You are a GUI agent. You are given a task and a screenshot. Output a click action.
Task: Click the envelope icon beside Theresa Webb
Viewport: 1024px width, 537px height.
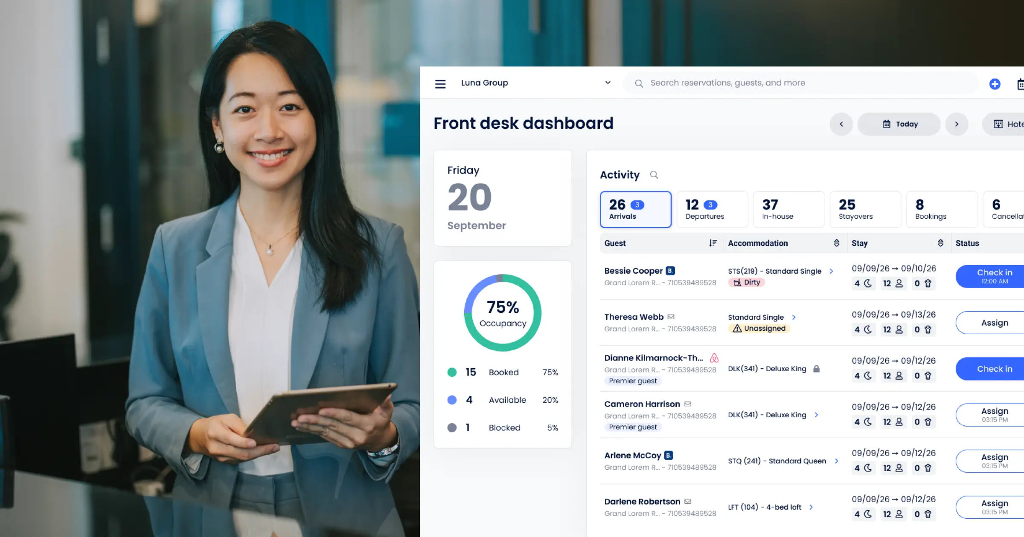[671, 317]
